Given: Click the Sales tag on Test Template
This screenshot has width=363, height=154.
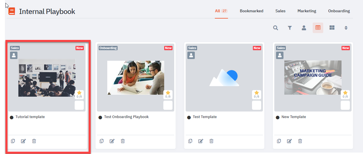Looking at the screenshot, I should 192,48.
